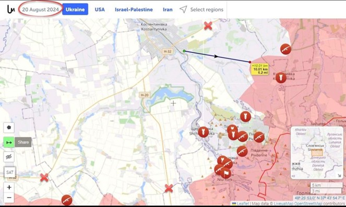Click the Liveuamap logo icon

(x=11, y=9)
